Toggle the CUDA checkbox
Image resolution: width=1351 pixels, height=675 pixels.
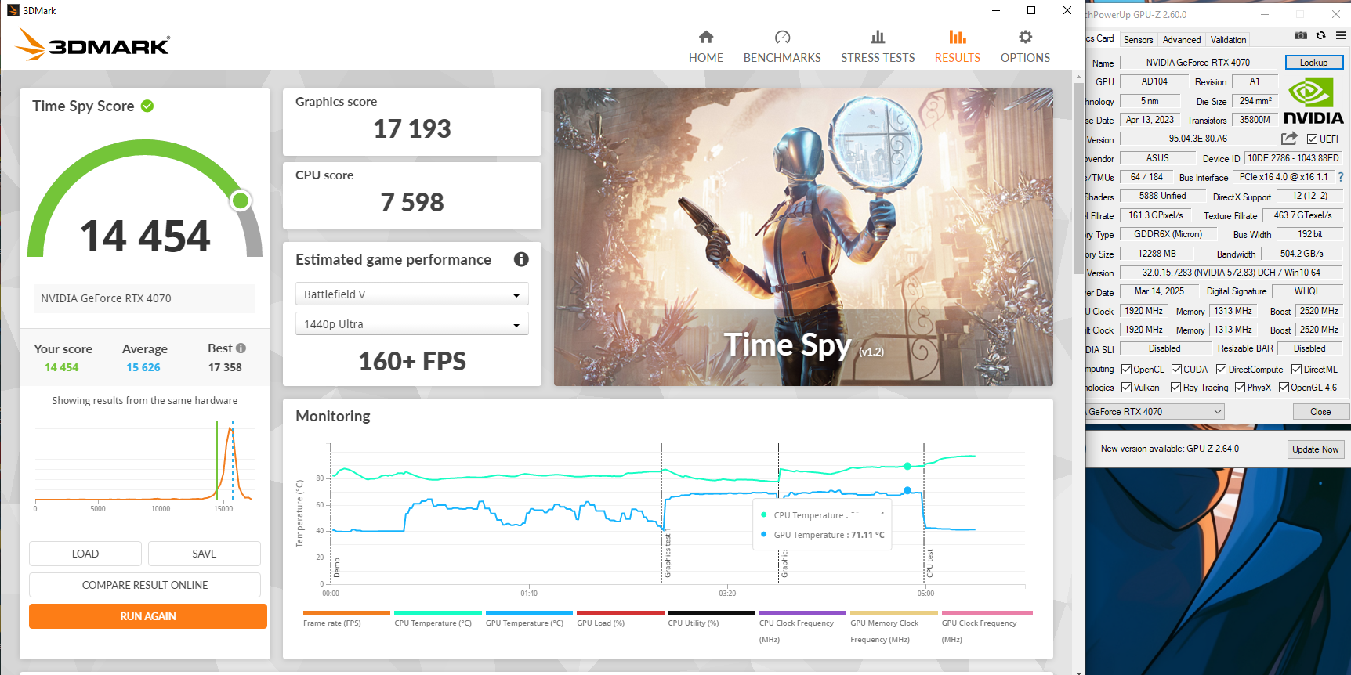click(1176, 370)
